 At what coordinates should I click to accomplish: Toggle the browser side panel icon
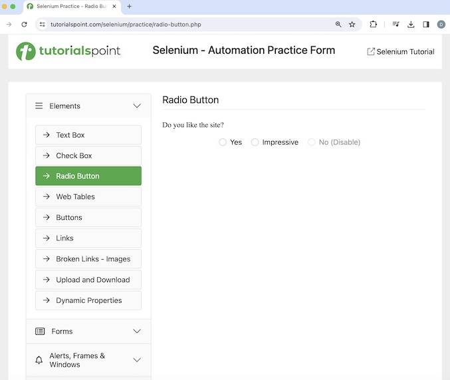point(426,25)
